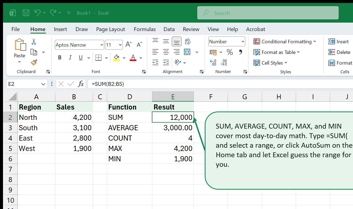The height and width of the screenshot is (209, 353).
Task: Apply yellow fill color bucket
Action: coord(116,57)
